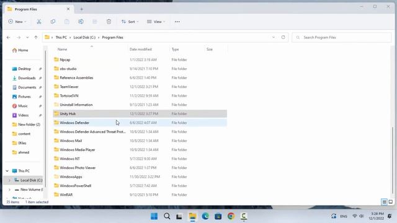Open the Sort dropdown
Viewport: 397px width, 223px height.
click(x=130, y=22)
